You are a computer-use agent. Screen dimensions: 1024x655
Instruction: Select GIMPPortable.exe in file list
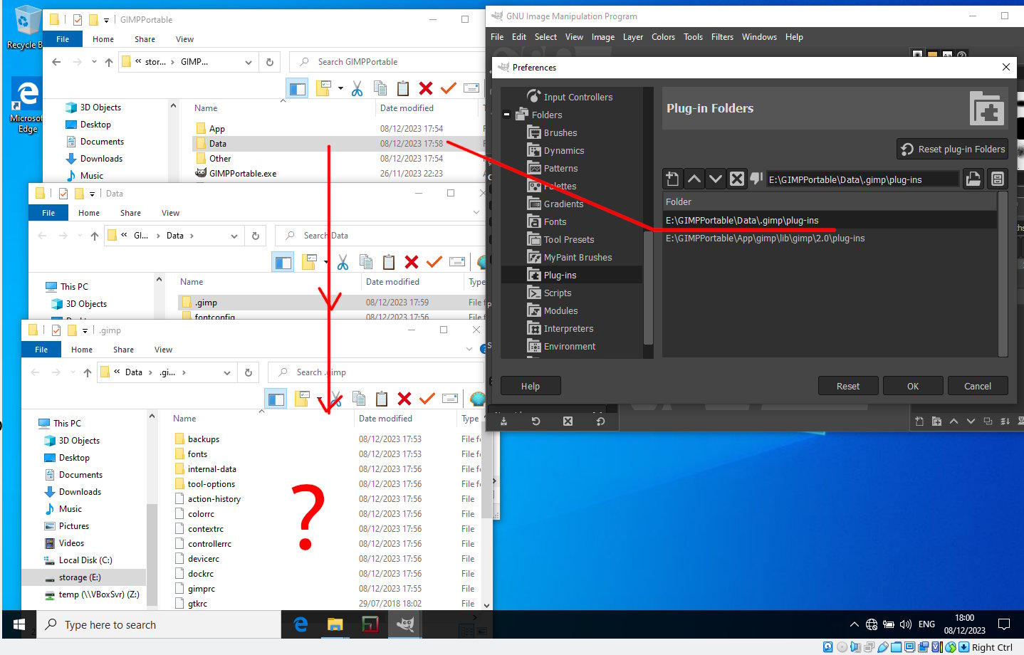(243, 173)
